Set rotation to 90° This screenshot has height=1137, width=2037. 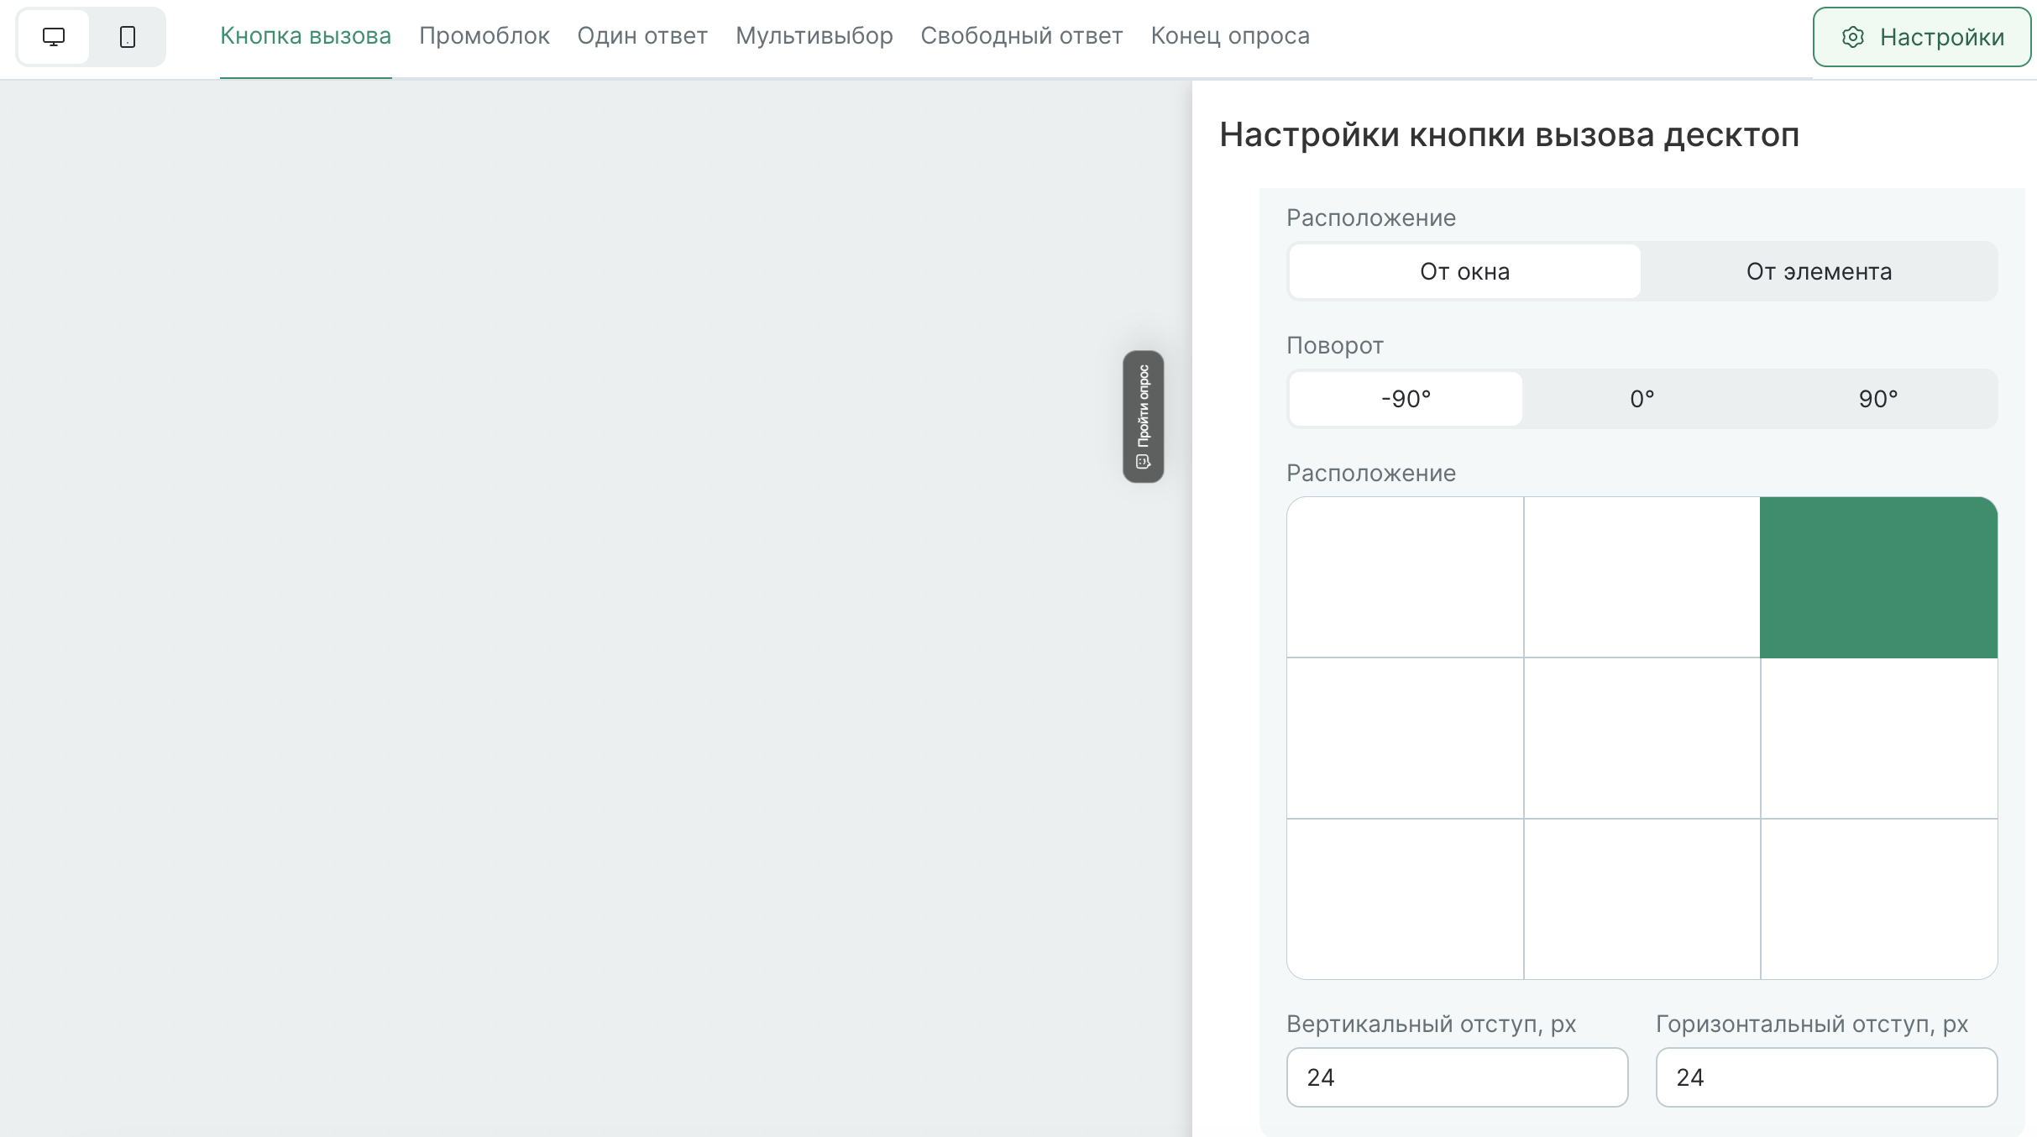pyautogui.click(x=1878, y=399)
